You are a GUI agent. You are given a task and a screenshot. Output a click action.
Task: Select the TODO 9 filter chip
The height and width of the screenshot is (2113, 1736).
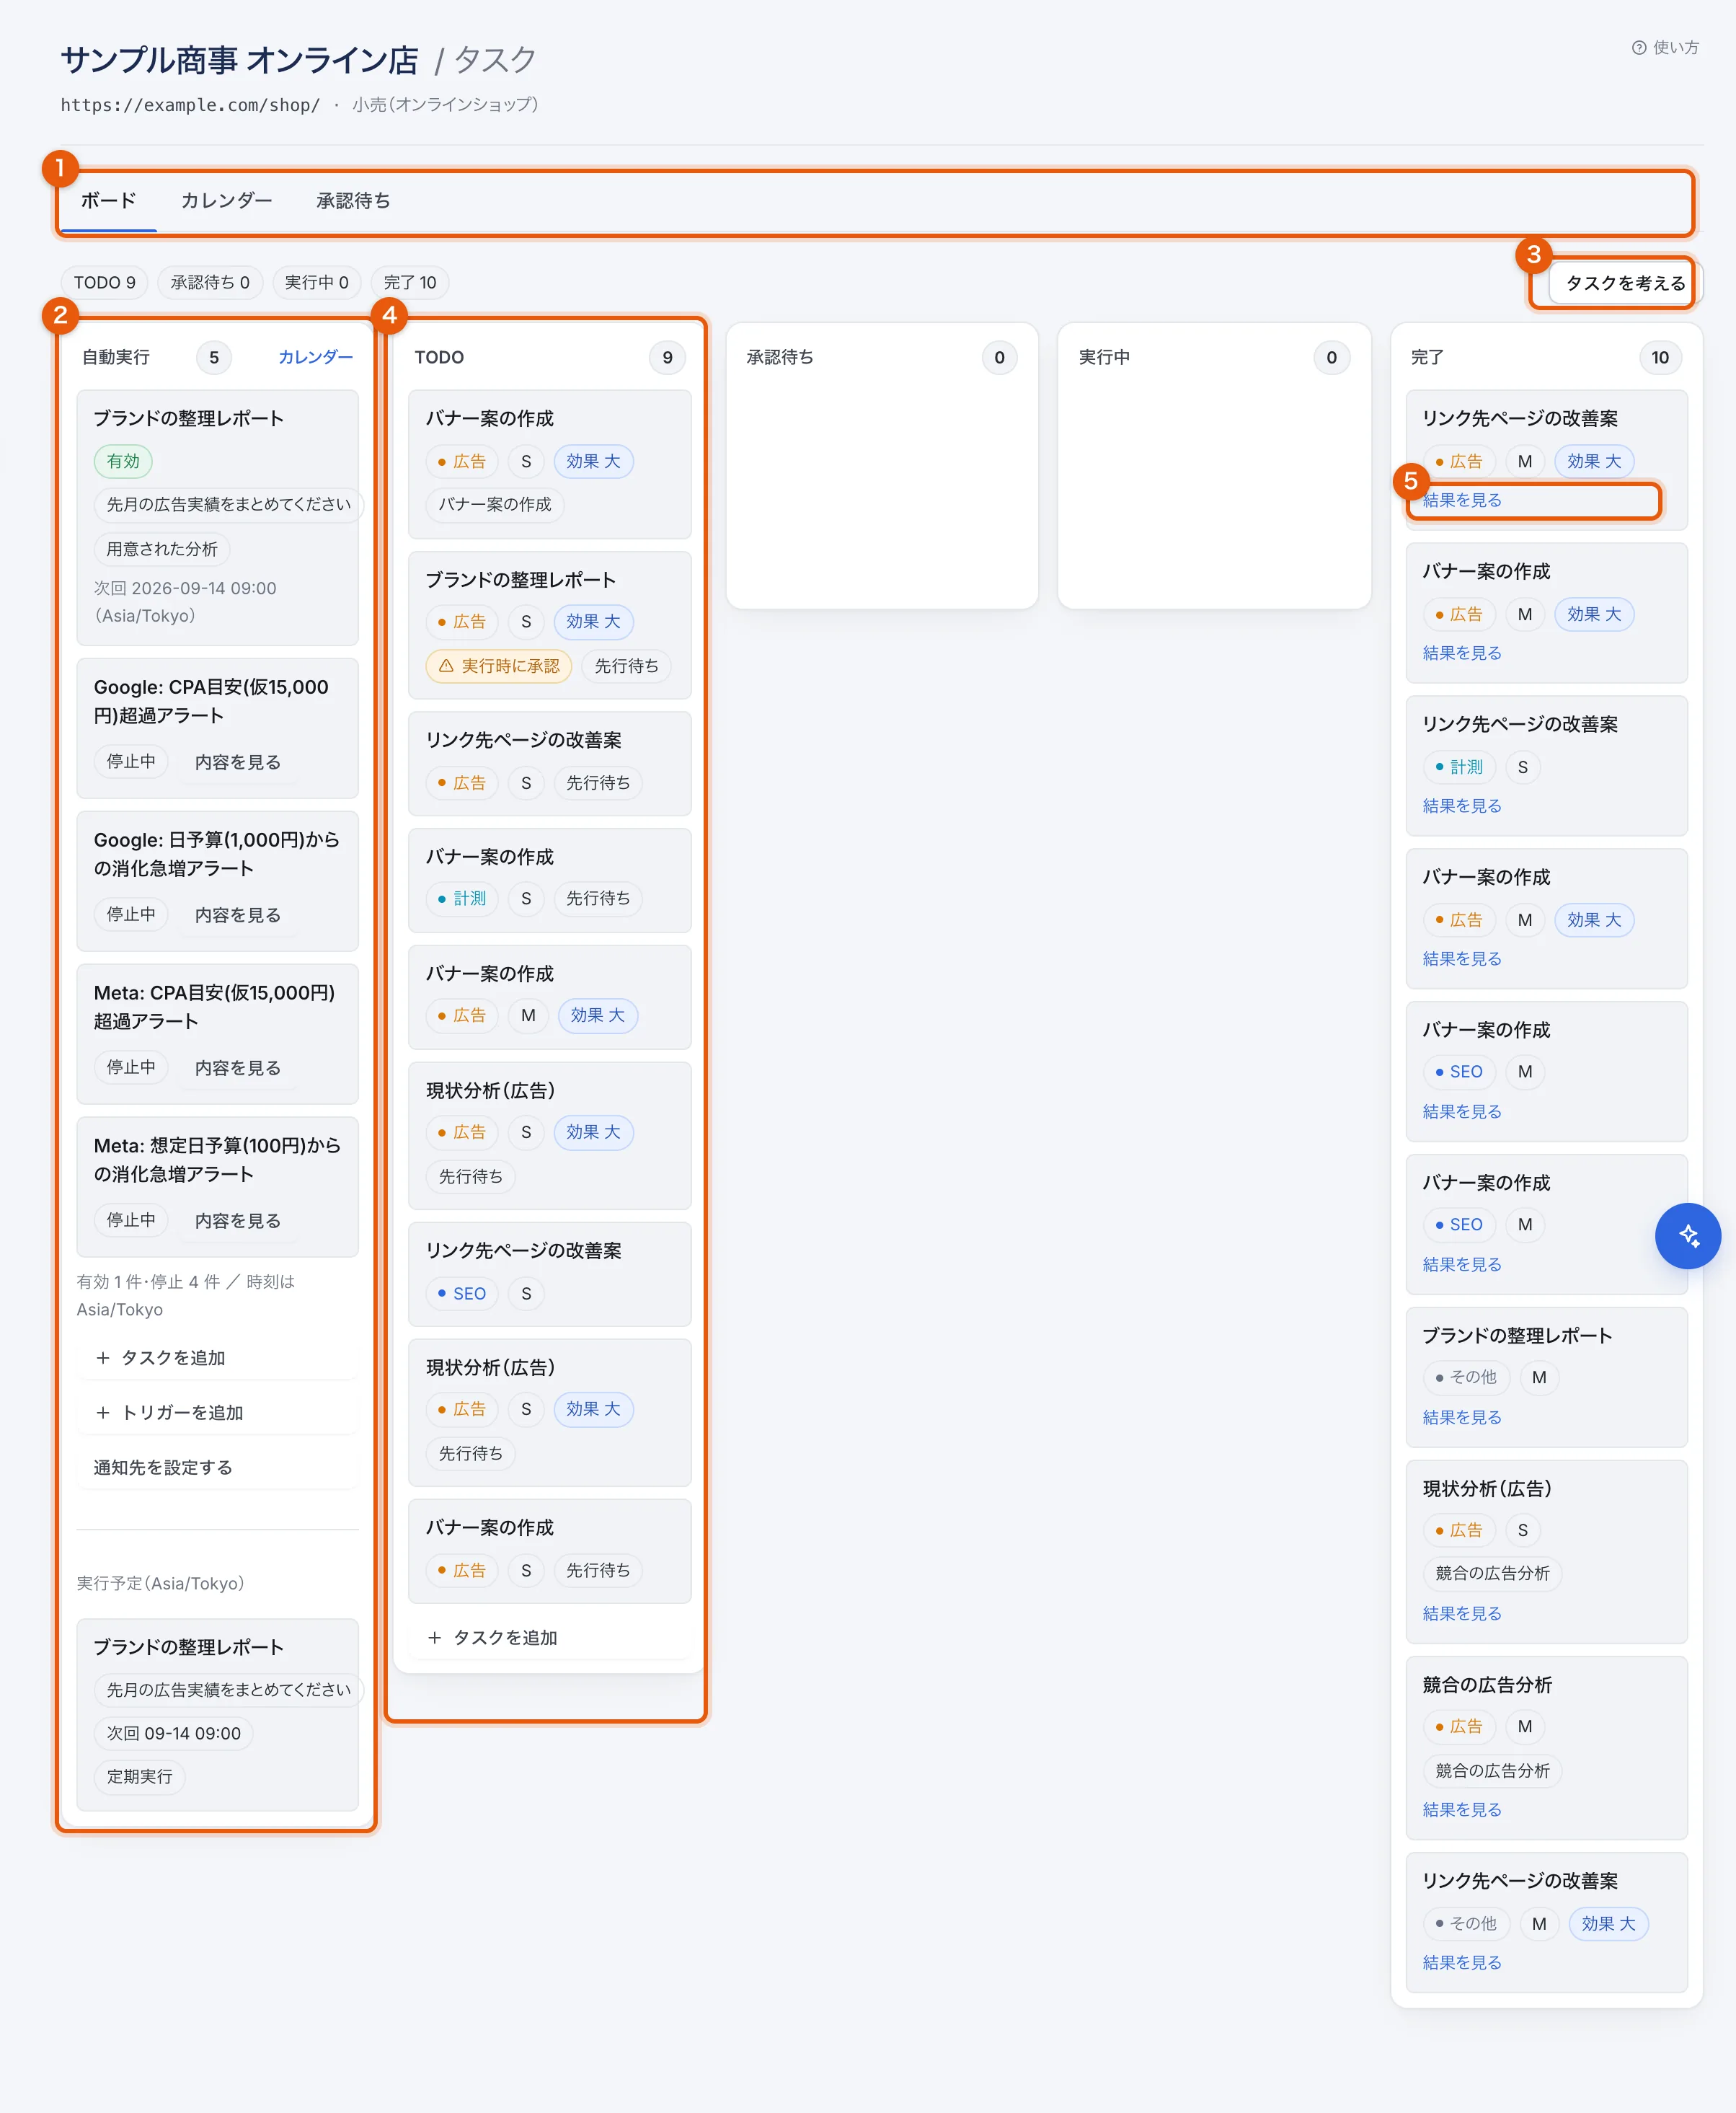[104, 283]
